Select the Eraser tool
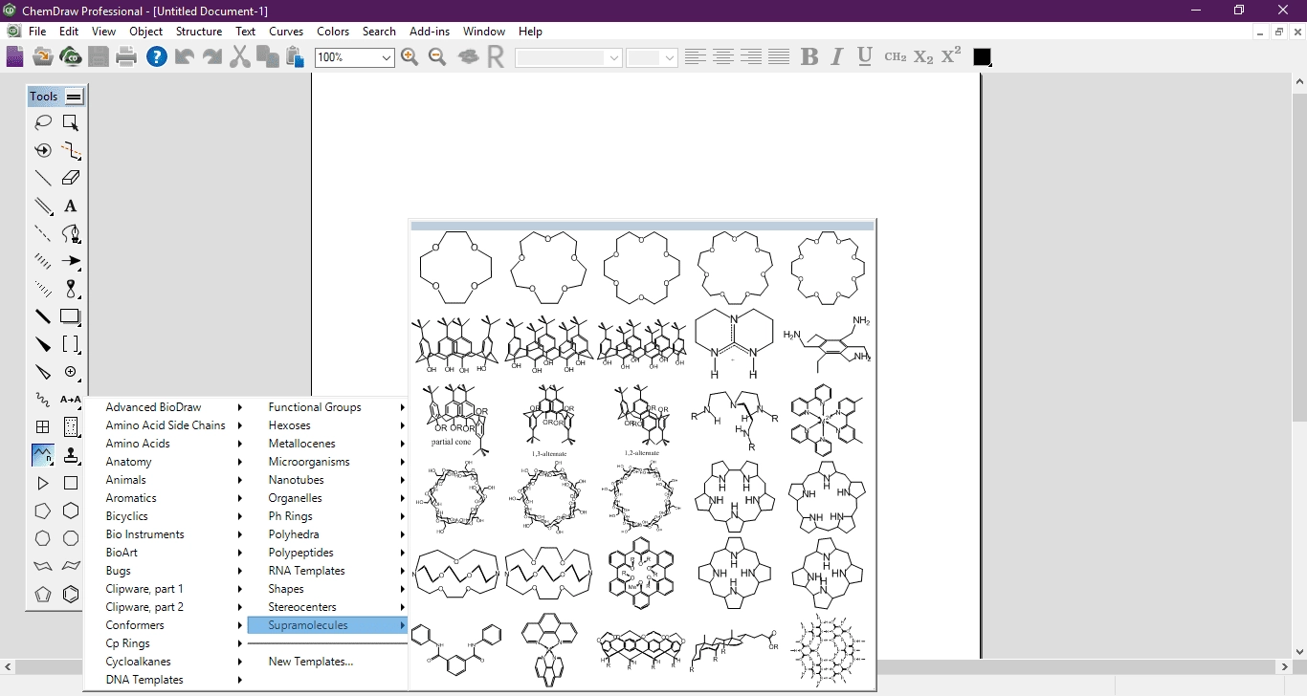 click(x=71, y=178)
